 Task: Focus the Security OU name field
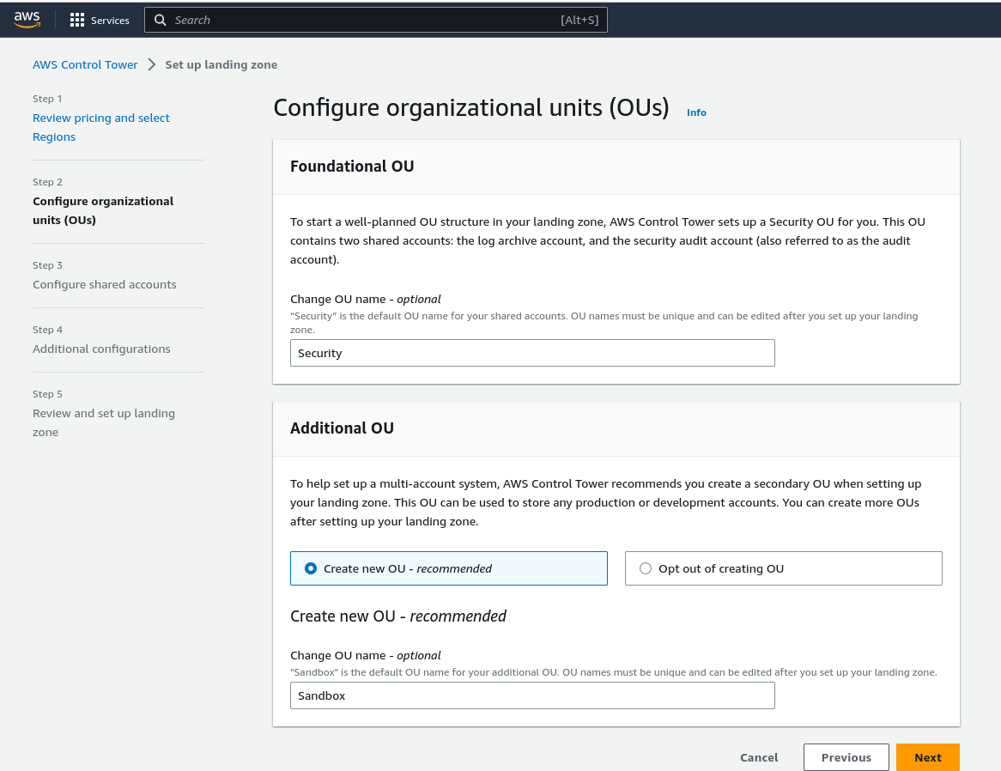coord(532,353)
